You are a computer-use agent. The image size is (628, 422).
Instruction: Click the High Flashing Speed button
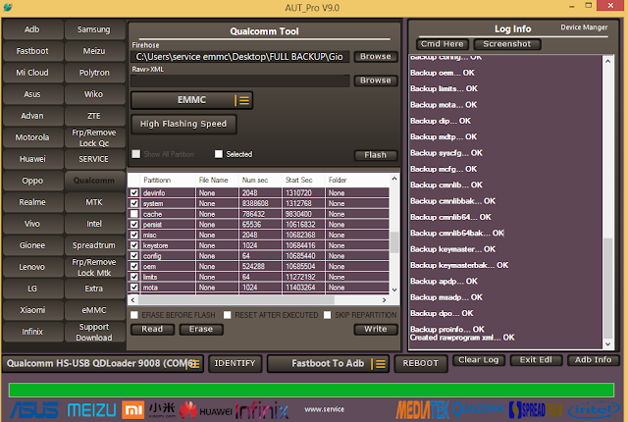click(x=183, y=124)
